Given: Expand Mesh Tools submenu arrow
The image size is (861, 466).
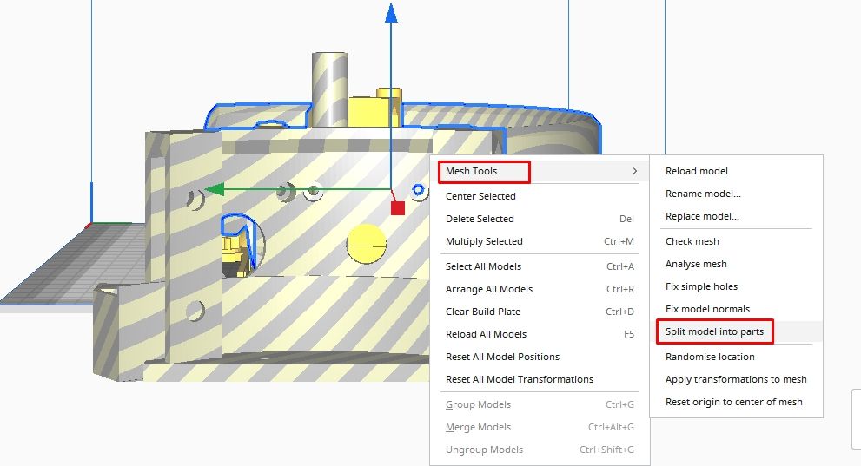Looking at the screenshot, I should pyautogui.click(x=635, y=171).
